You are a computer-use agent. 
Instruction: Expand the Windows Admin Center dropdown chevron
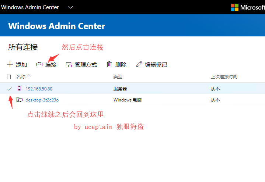point(70,7)
